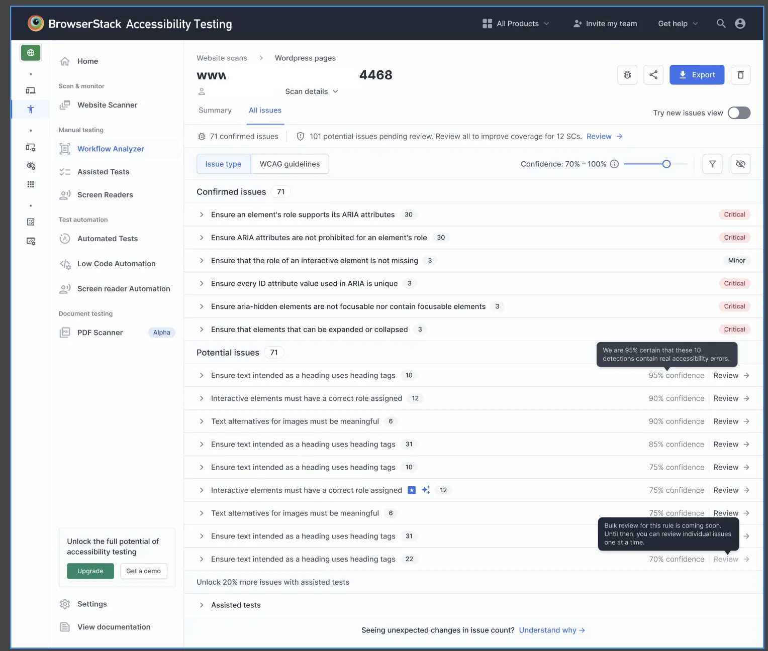Click the bug report icon button
This screenshot has width=768, height=651.
627,75
